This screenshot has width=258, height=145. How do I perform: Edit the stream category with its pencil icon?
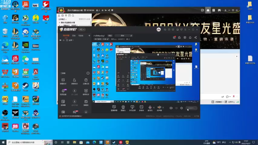(108, 39)
